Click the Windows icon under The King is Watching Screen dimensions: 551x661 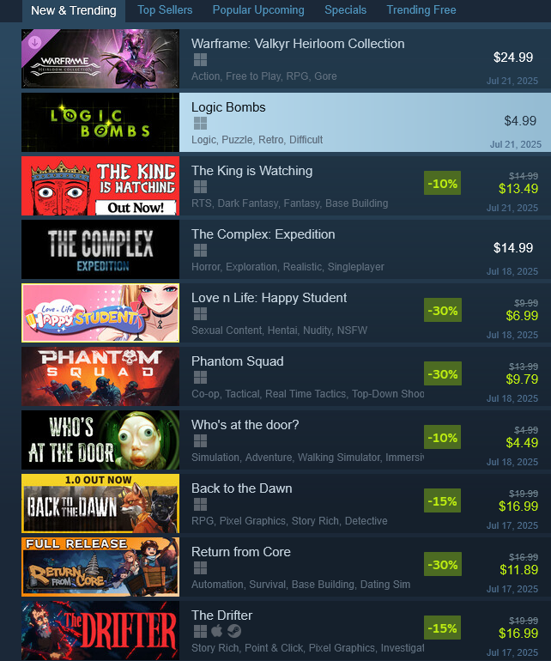(x=200, y=187)
